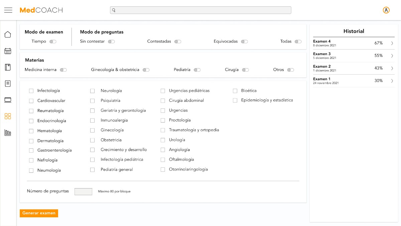Select the book icon in sidebar
Image resolution: width=401 pixels, height=226 pixels.
click(x=8, y=67)
